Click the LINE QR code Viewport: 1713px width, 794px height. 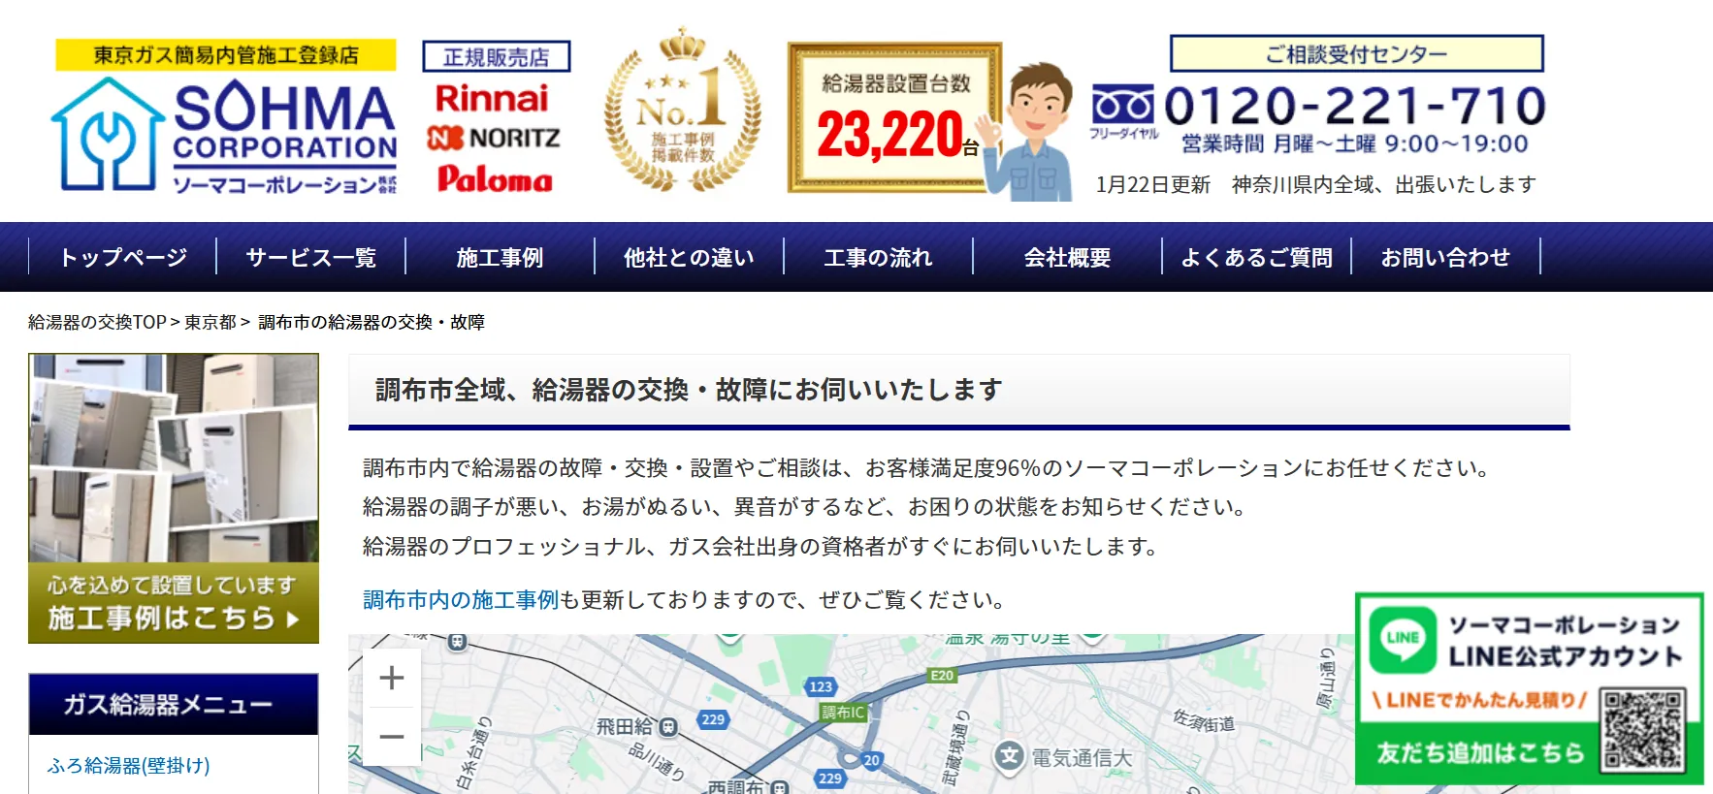click(1642, 730)
